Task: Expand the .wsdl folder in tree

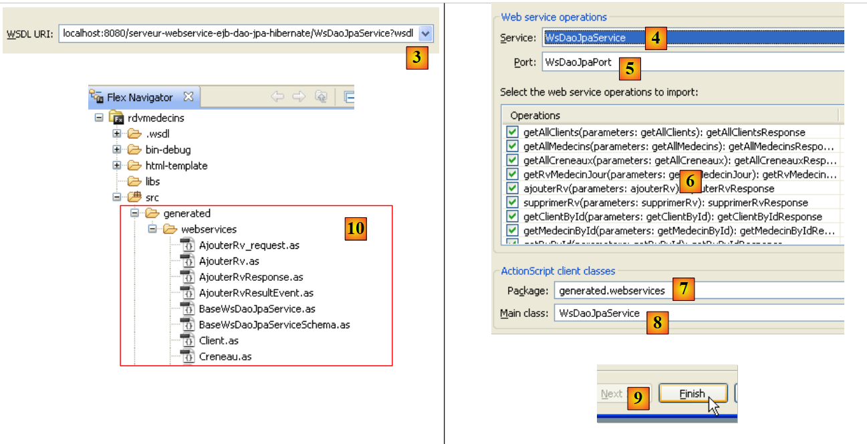Action: pos(117,134)
